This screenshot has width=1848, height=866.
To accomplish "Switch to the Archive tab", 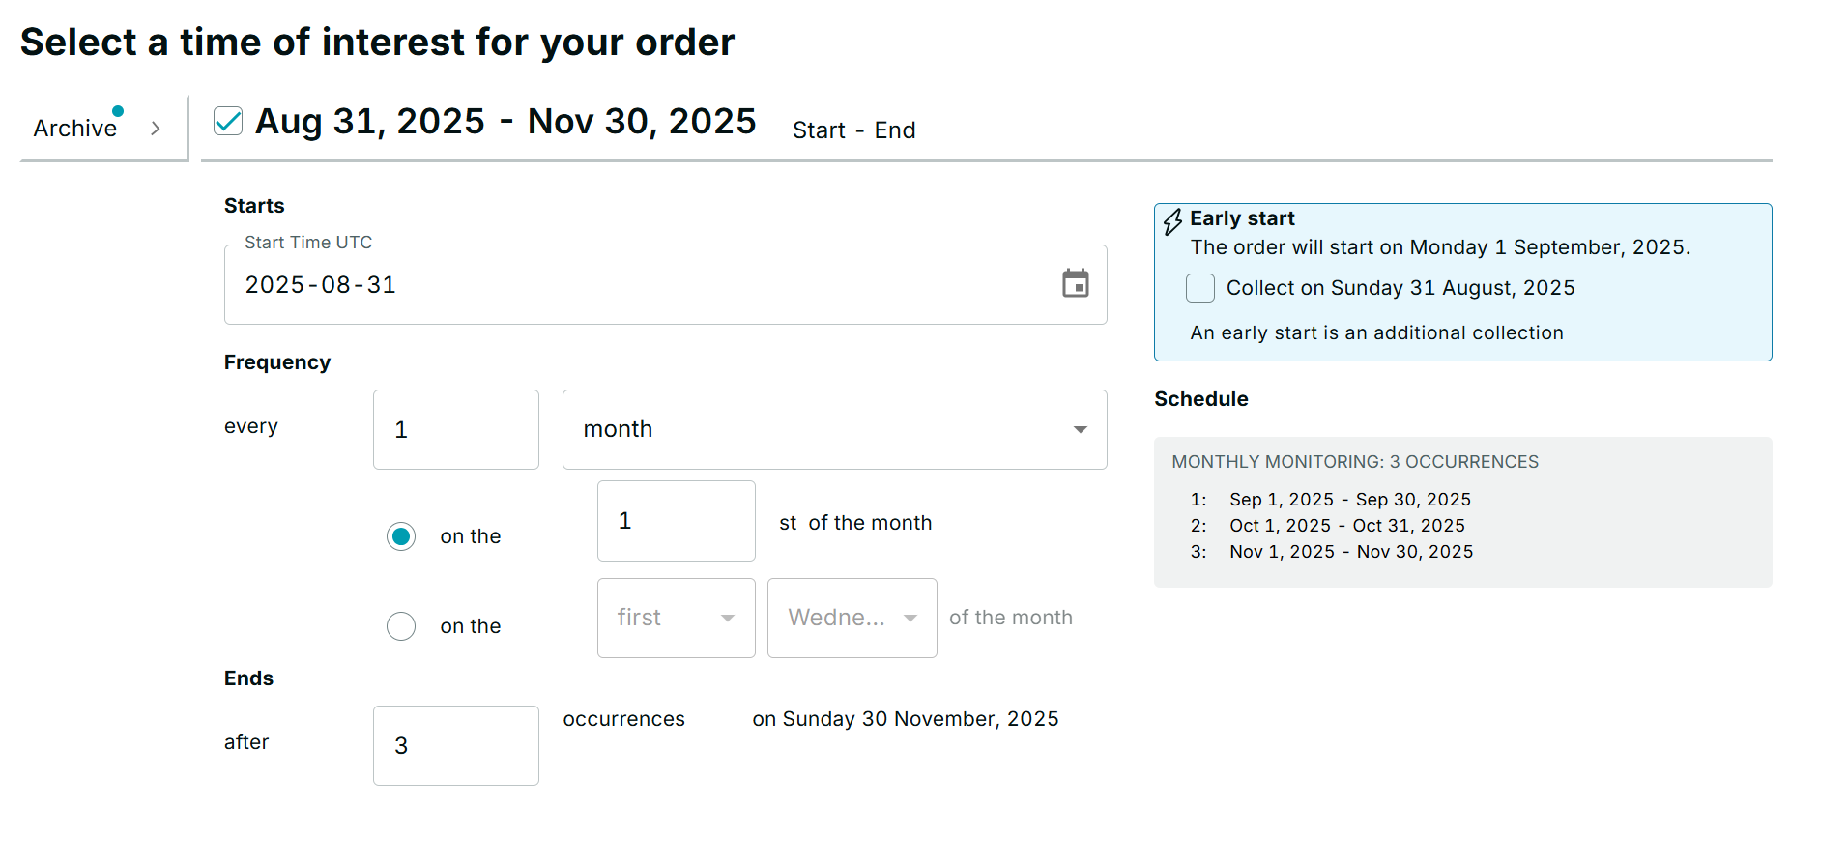I will point(75,129).
